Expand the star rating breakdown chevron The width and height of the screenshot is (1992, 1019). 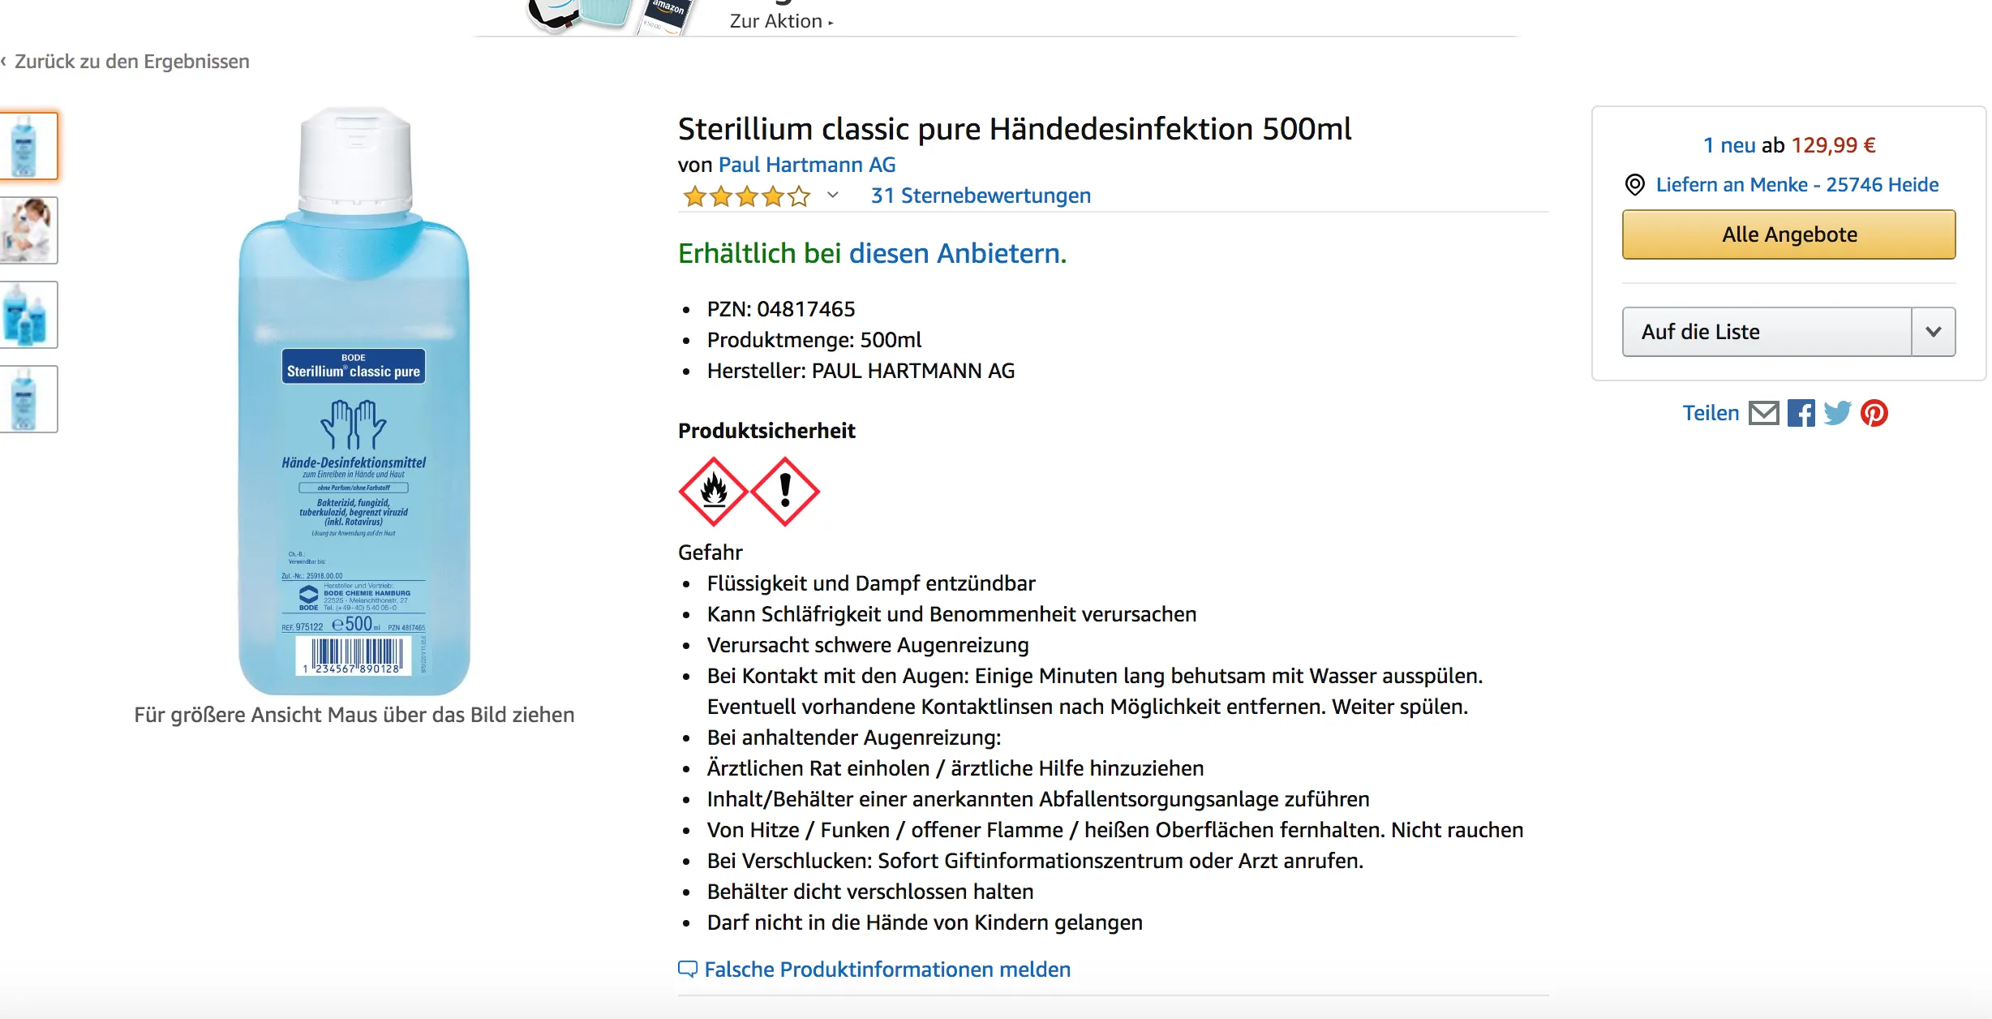coord(832,195)
